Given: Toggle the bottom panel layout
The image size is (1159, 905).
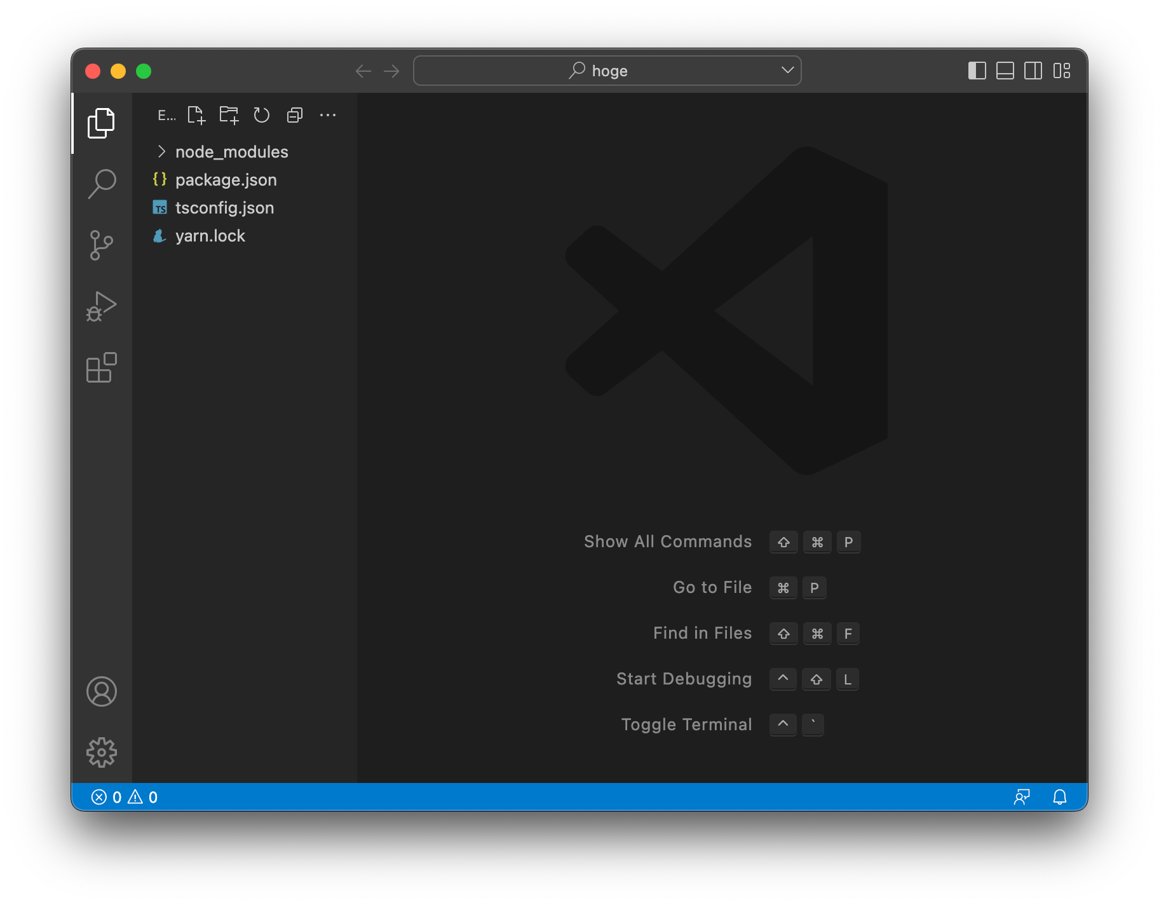Looking at the screenshot, I should click(x=1005, y=71).
